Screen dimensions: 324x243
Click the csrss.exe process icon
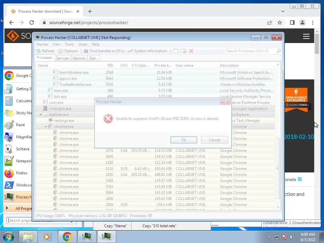45,102
